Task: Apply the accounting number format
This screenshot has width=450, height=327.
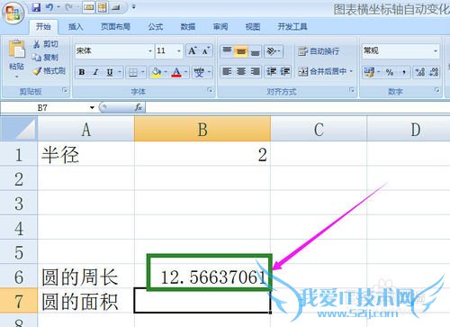Action: pyautogui.click(x=369, y=72)
